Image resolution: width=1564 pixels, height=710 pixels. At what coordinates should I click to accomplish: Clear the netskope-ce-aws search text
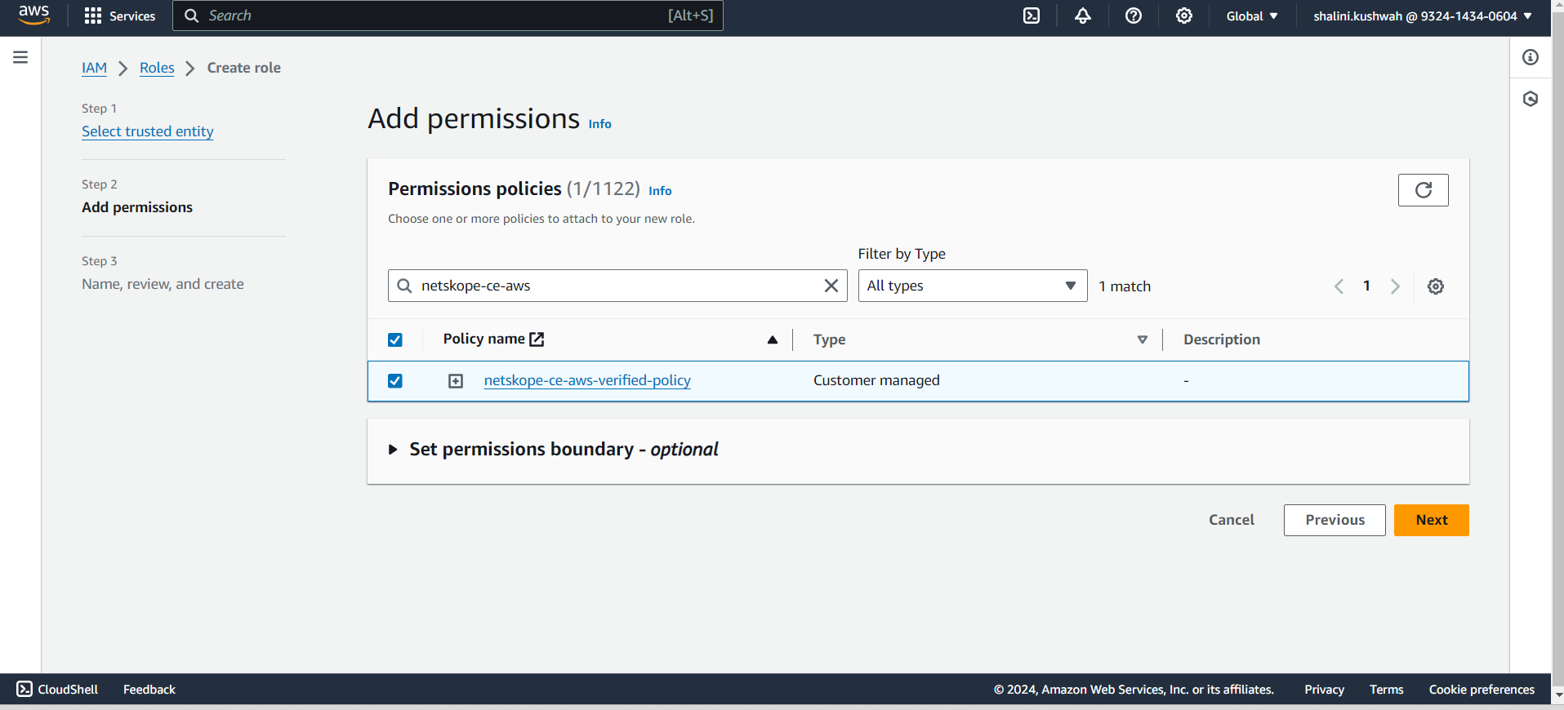[x=831, y=286]
